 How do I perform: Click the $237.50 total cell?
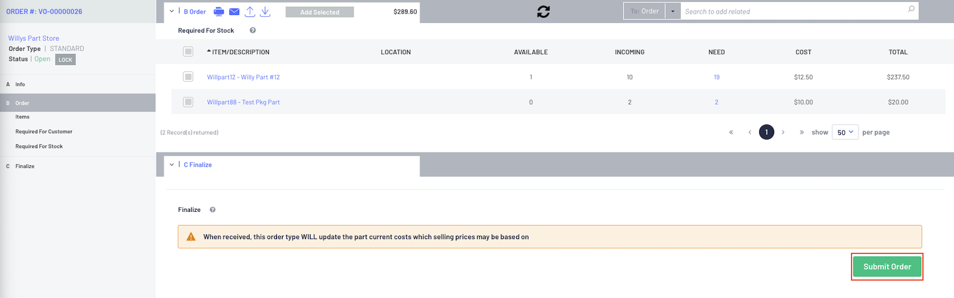898,77
